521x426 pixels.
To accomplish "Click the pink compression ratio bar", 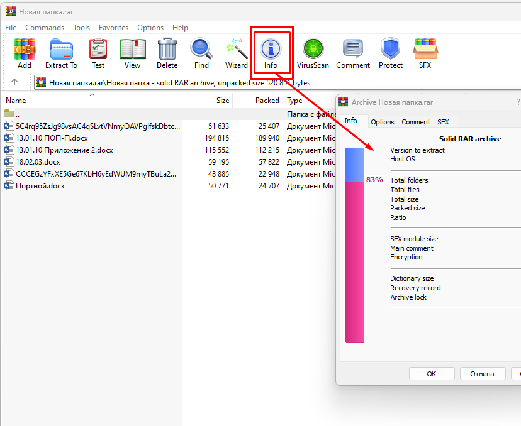I will pyautogui.click(x=355, y=262).
